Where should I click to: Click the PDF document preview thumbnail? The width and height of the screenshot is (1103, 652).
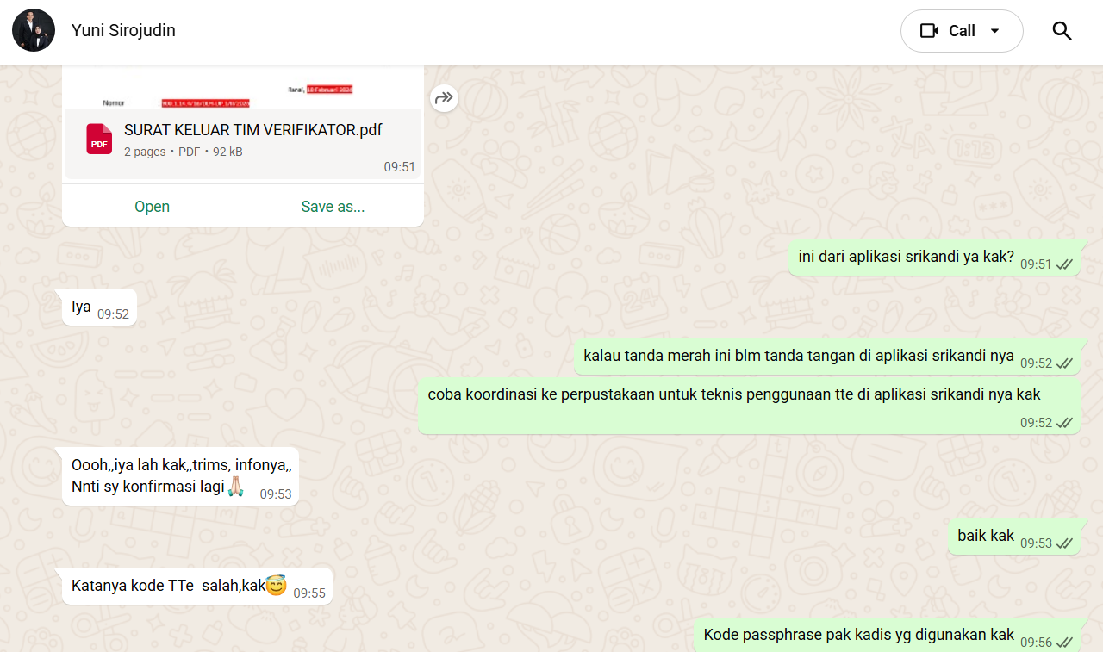click(x=242, y=88)
